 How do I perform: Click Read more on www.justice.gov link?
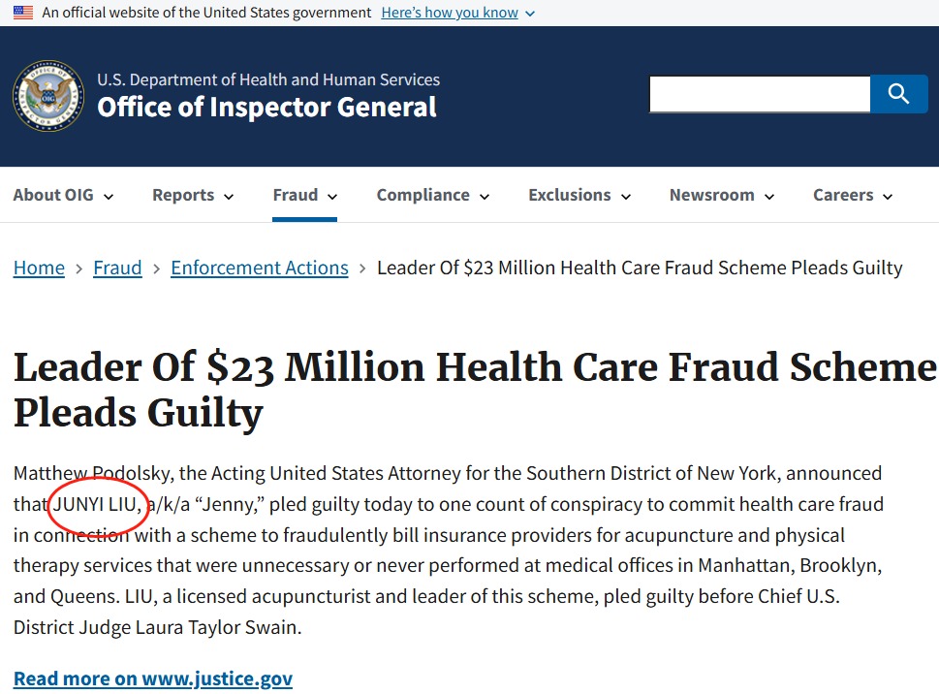point(153,678)
